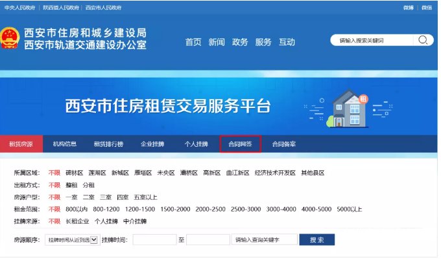Filter region by 未央区
The image size is (441, 262).
pyautogui.click(x=166, y=173)
